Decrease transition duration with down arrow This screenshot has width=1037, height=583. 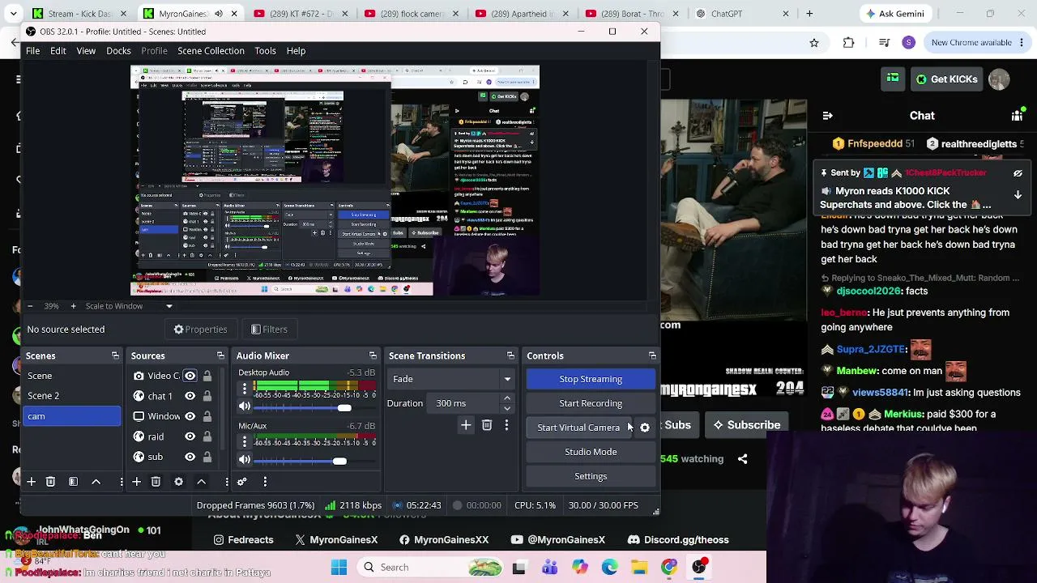[507, 408]
